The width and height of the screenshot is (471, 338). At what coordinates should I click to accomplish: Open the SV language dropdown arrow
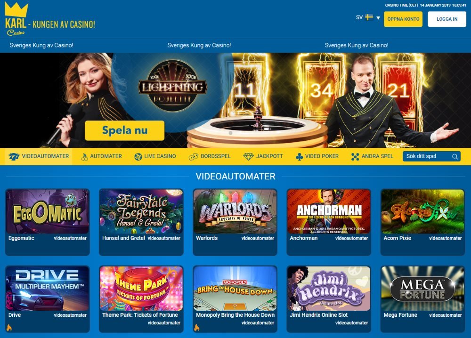pos(378,18)
